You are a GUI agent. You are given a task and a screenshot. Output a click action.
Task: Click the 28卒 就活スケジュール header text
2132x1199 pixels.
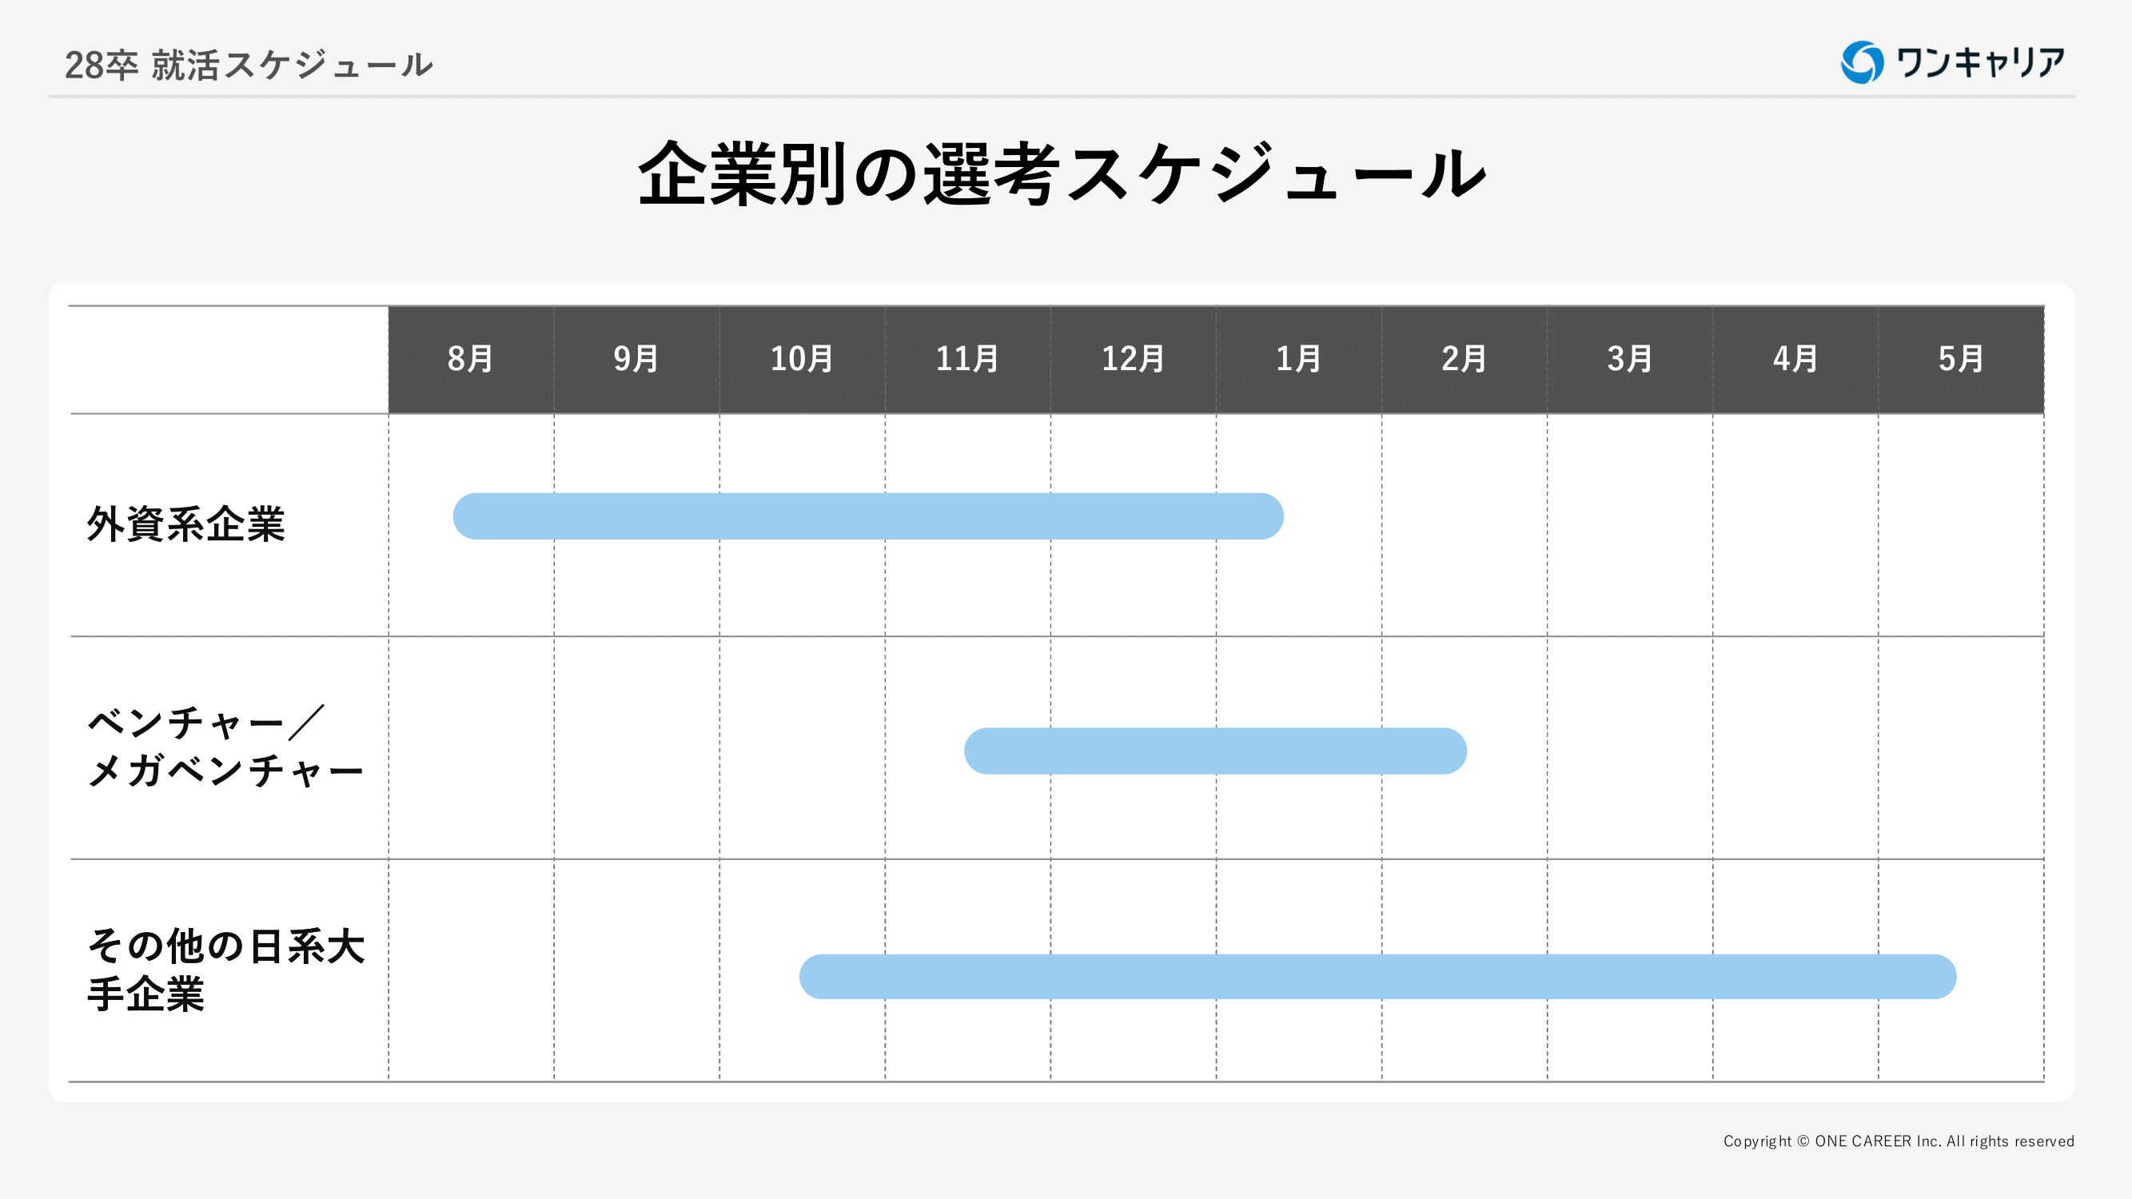coord(249,66)
